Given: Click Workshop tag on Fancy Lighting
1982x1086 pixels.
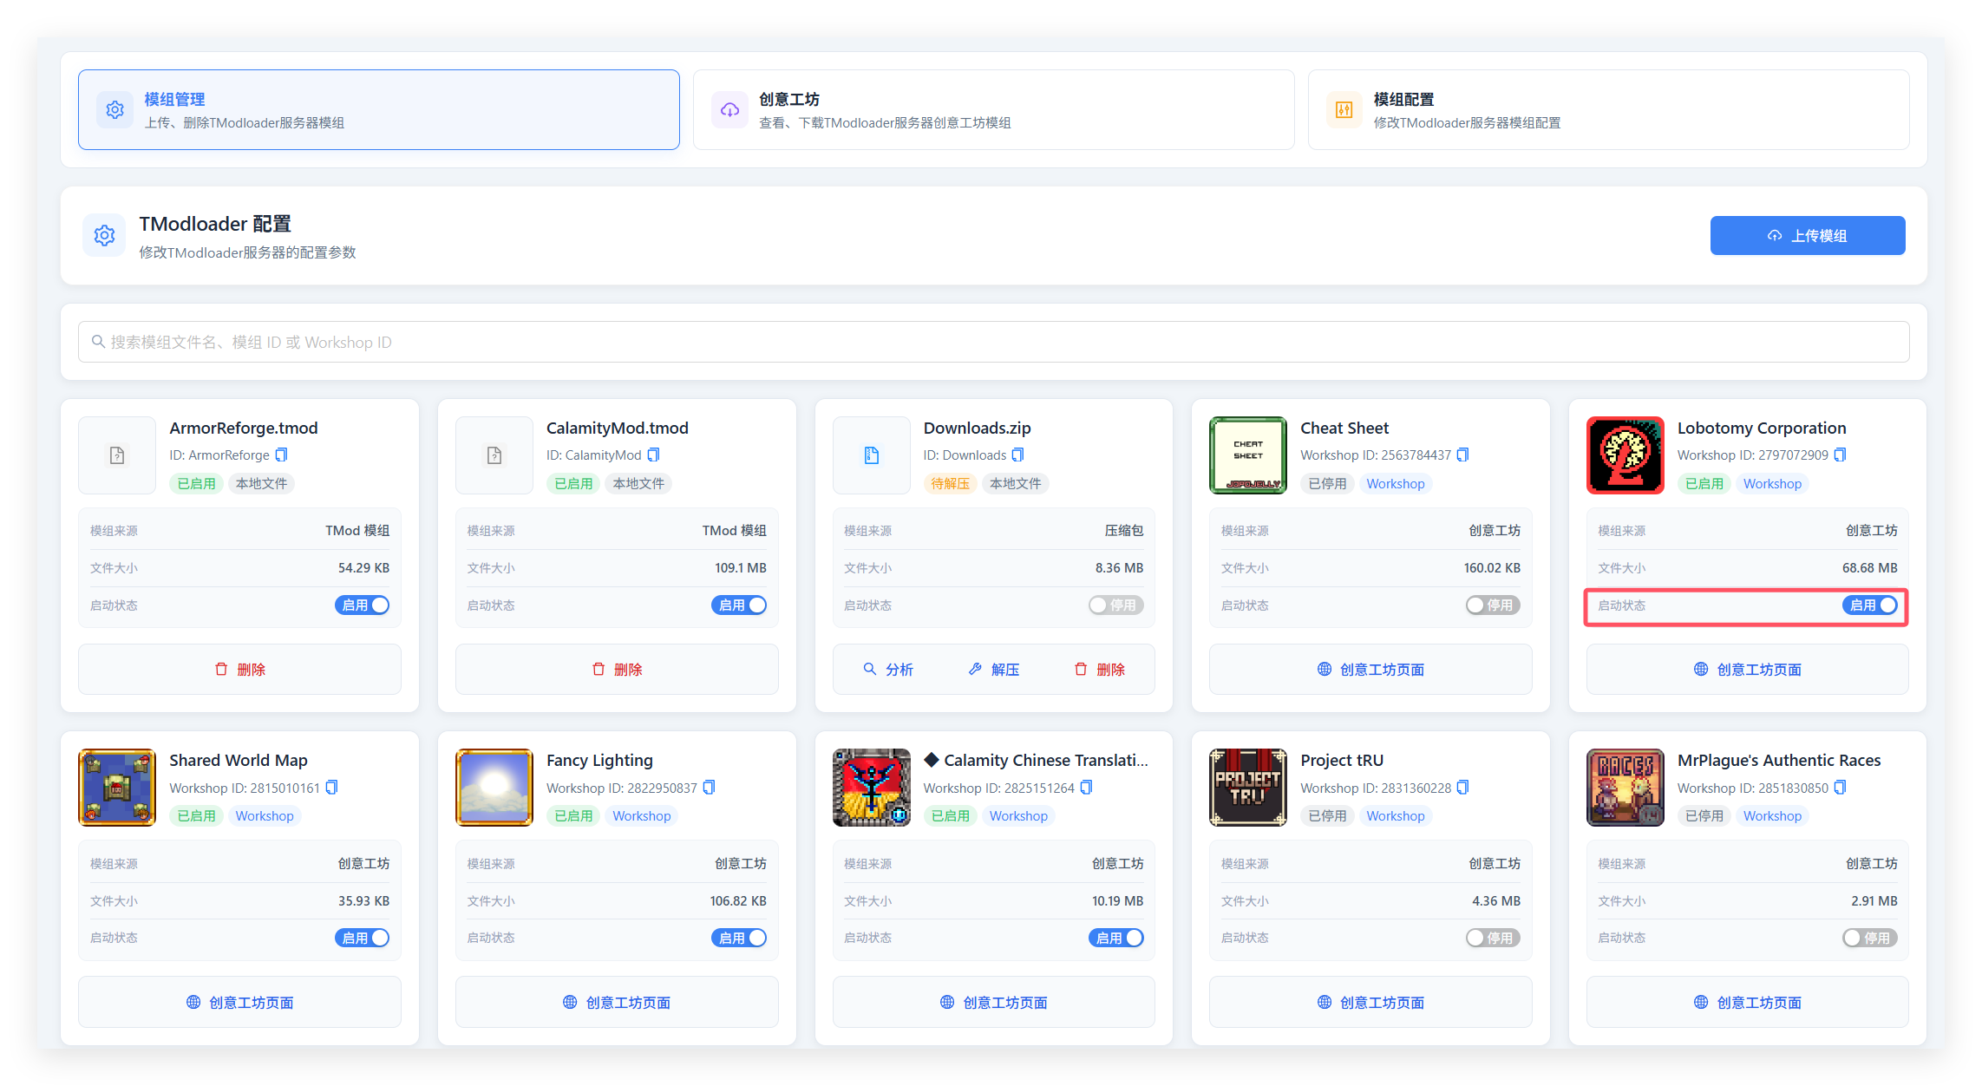Looking at the screenshot, I should coord(642,815).
